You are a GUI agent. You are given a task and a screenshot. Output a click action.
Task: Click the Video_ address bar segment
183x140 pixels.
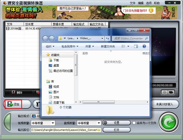pyautogui.click(x=86, y=38)
